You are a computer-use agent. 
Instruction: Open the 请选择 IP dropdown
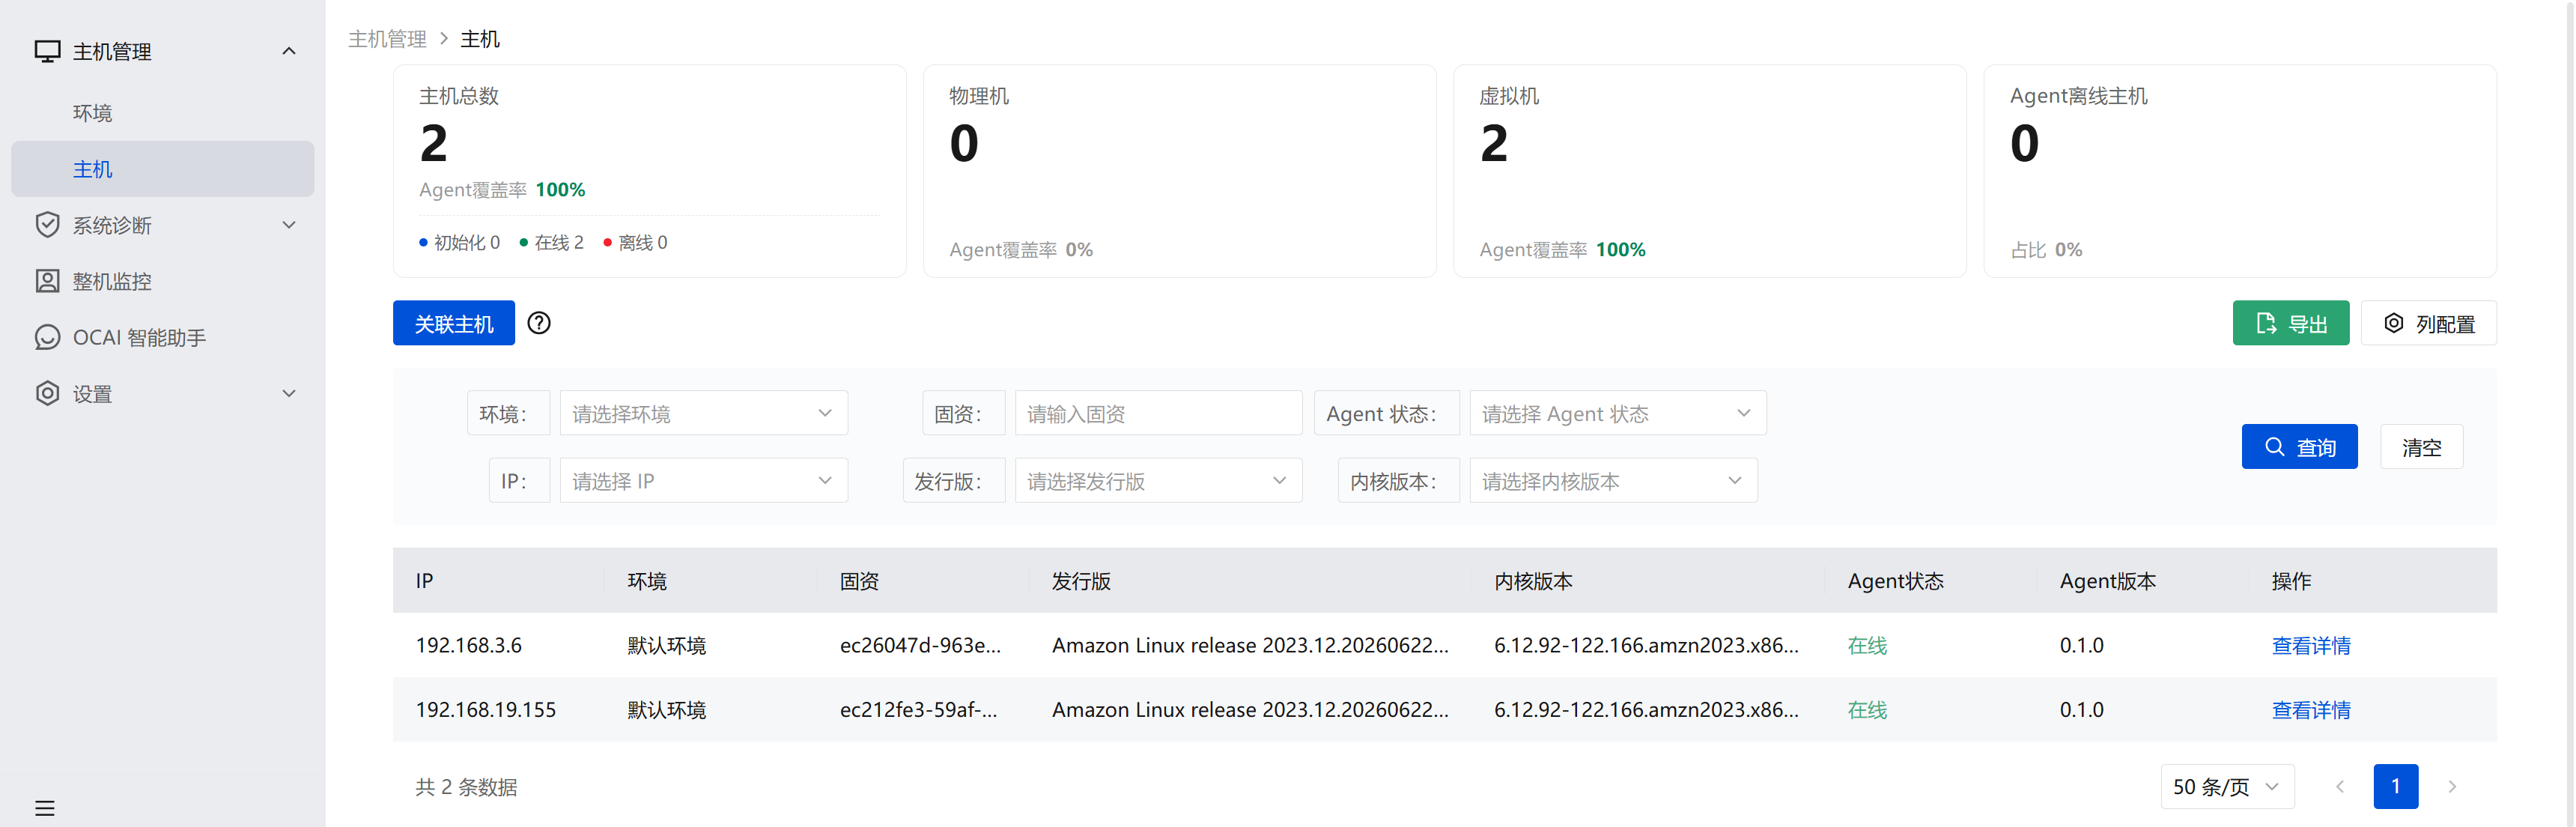click(703, 481)
